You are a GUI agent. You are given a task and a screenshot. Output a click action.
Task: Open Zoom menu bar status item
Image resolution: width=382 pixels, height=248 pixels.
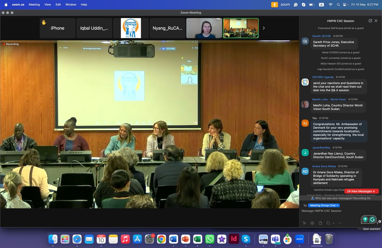coord(285,4)
